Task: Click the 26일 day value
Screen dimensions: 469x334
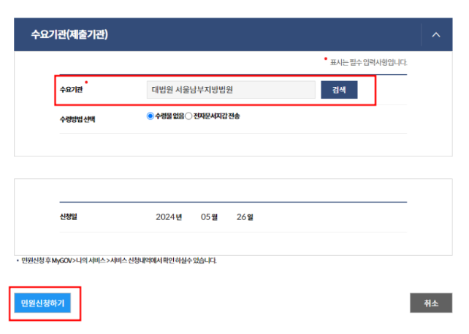Action: 245,217
